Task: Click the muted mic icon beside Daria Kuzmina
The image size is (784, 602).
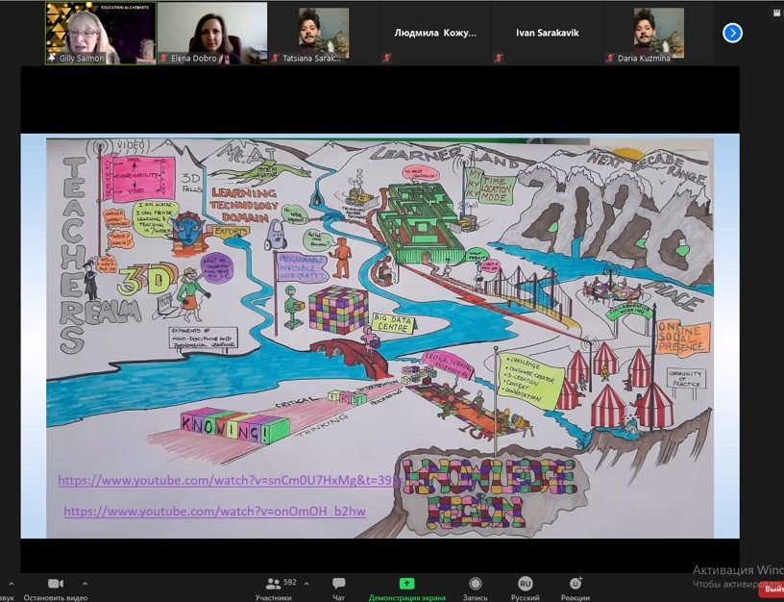Action: click(x=610, y=58)
